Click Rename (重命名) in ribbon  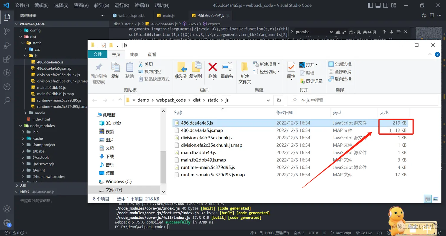(227, 70)
